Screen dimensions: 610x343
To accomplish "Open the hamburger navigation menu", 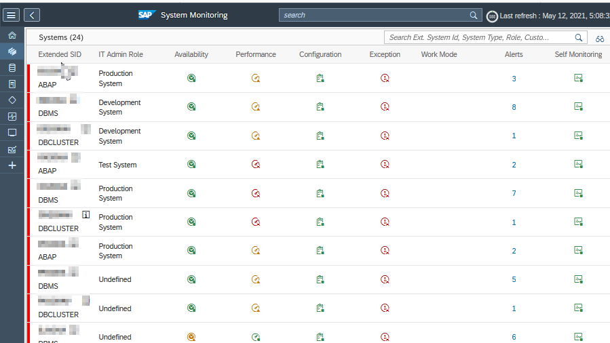I will 12,15.
